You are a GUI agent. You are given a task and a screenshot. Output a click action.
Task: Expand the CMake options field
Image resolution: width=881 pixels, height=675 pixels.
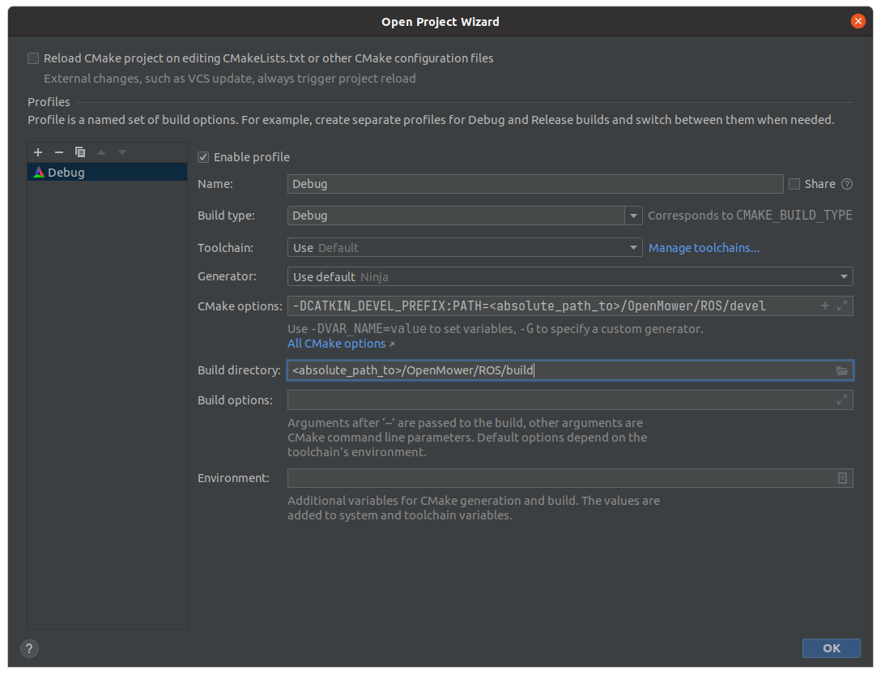[841, 305]
